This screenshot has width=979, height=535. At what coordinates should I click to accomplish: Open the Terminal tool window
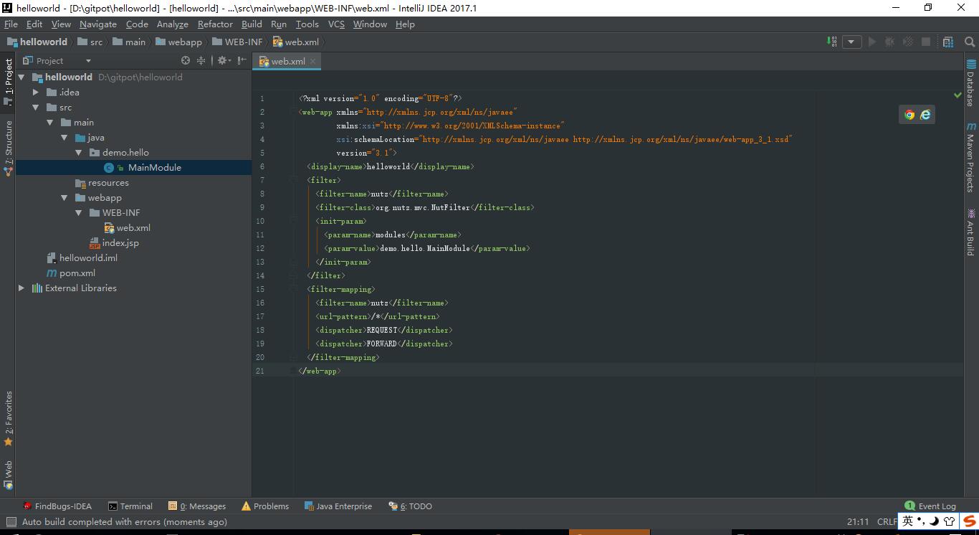coord(130,506)
